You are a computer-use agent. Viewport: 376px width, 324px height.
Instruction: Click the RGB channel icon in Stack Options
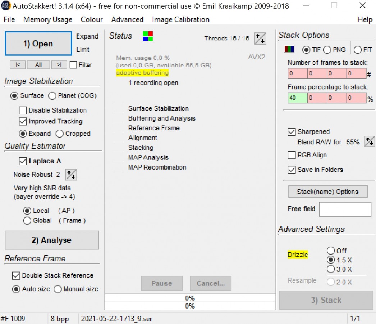tap(289, 50)
